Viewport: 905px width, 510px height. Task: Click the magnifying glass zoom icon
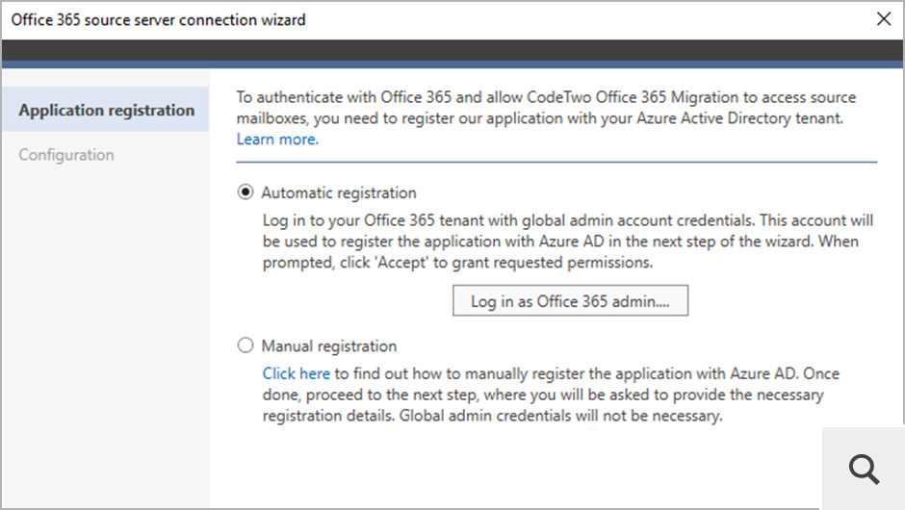click(x=864, y=469)
